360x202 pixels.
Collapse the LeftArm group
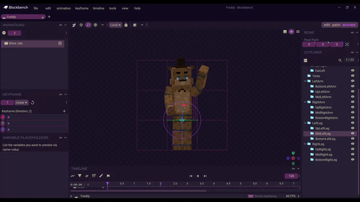(305, 81)
